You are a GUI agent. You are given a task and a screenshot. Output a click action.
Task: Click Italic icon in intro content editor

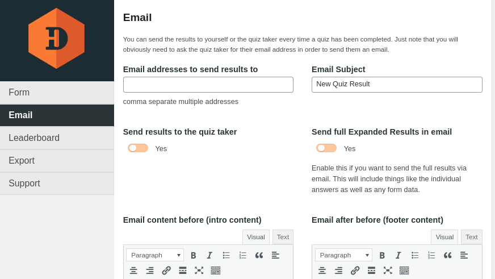coord(209,255)
